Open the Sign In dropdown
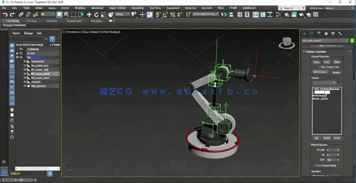This screenshot has height=183, width=356. (292, 8)
